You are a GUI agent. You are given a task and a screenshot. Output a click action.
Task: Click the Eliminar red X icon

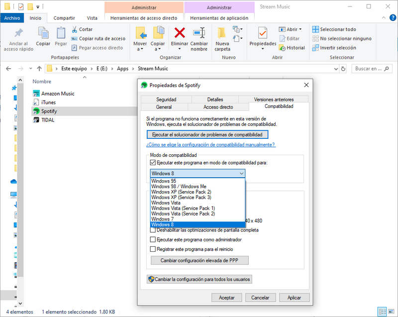(180, 33)
